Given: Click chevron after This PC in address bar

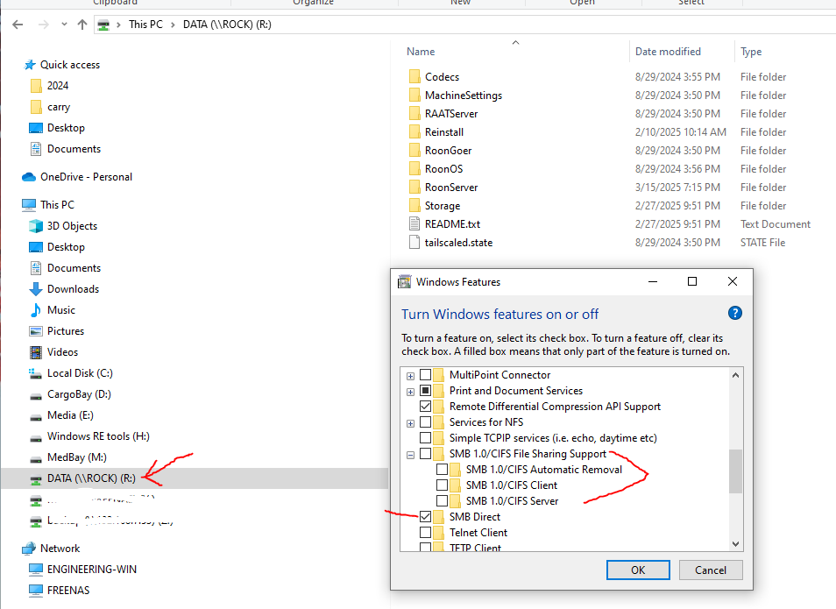Looking at the screenshot, I should coord(173,25).
